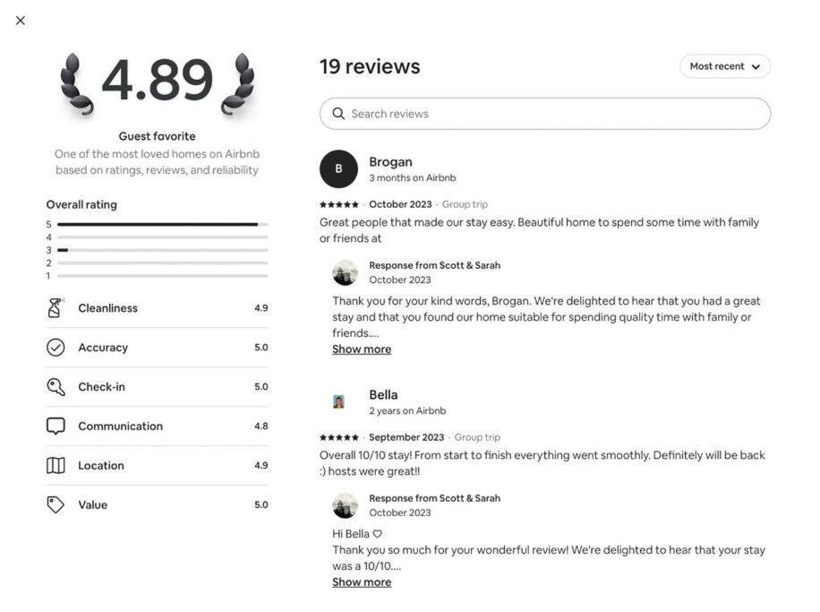Click the 5-star overall rating bar
The height and width of the screenshot is (612, 820).
(x=163, y=224)
